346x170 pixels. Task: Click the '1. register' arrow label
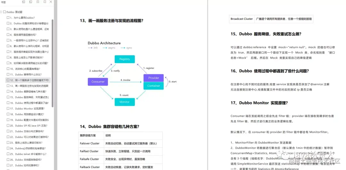[149, 68]
